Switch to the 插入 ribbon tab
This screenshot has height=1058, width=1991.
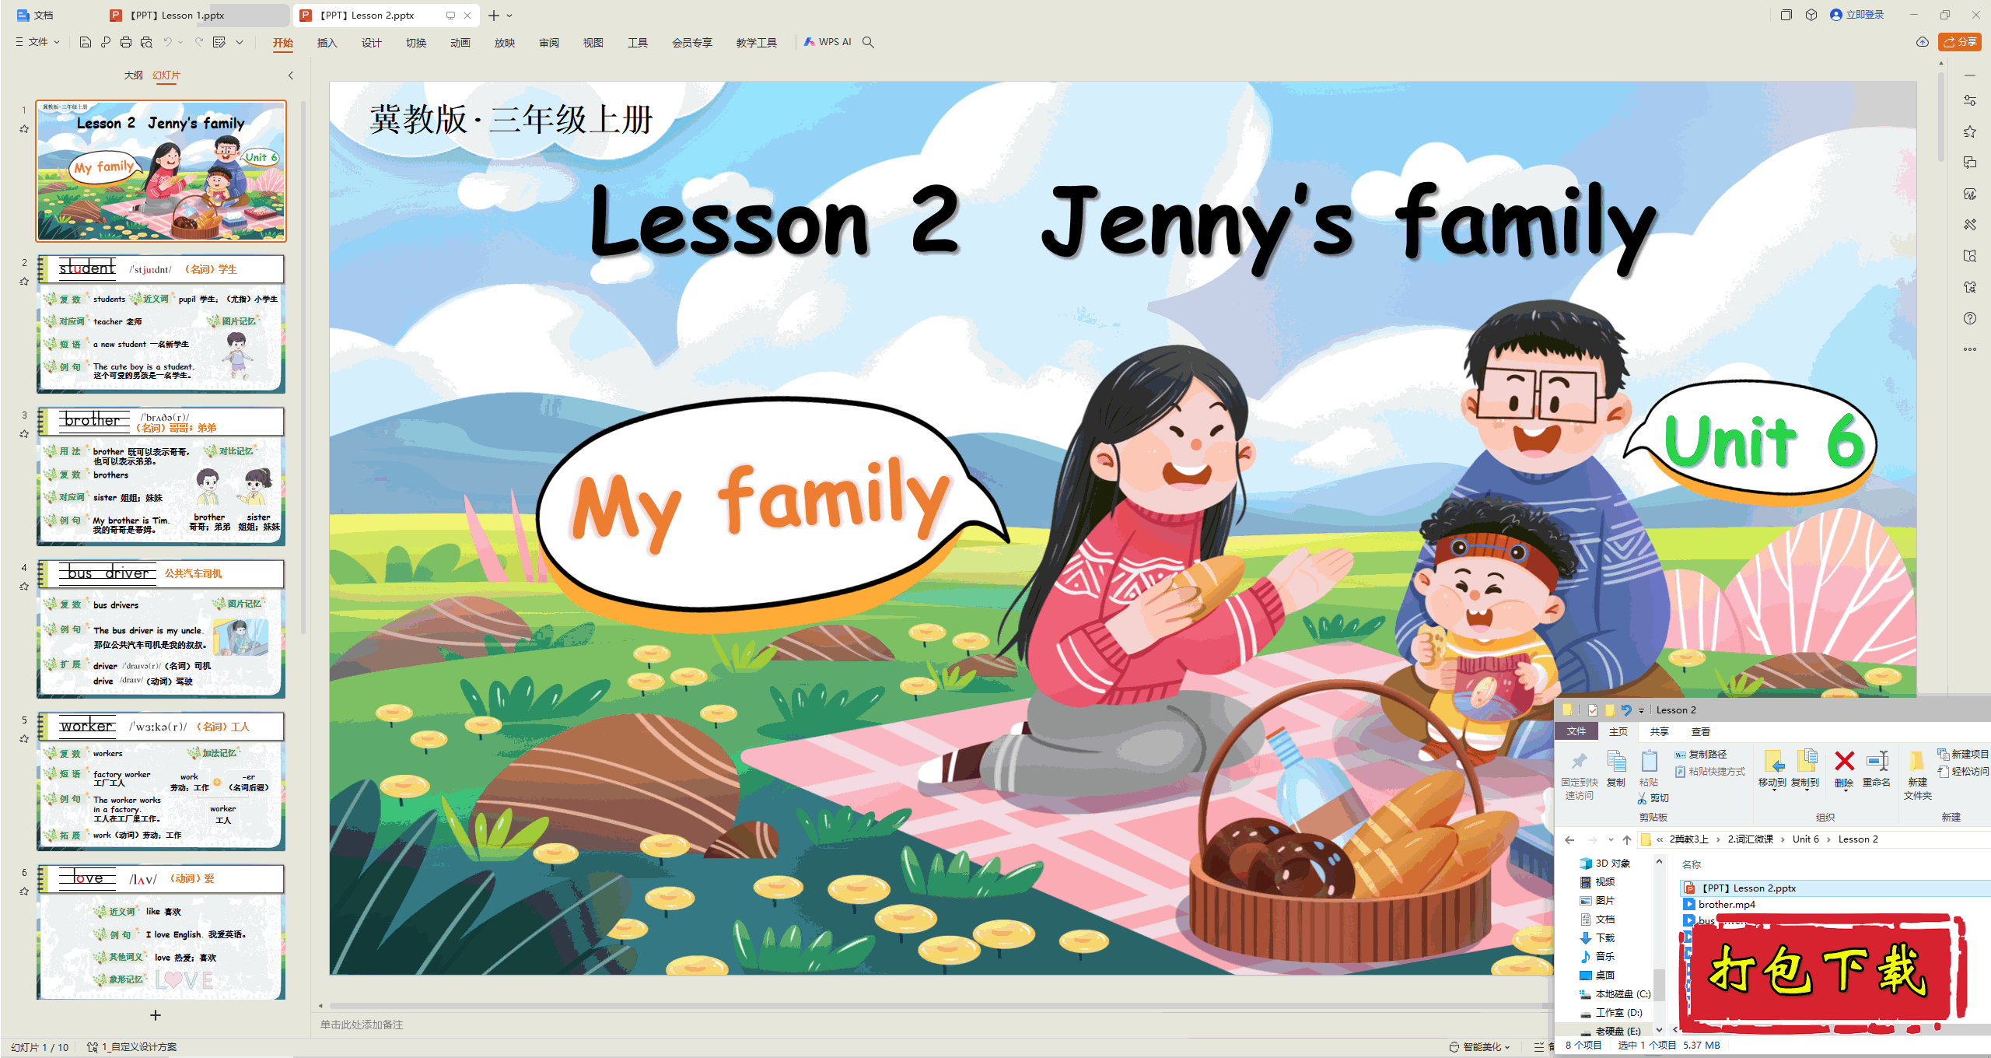327,43
